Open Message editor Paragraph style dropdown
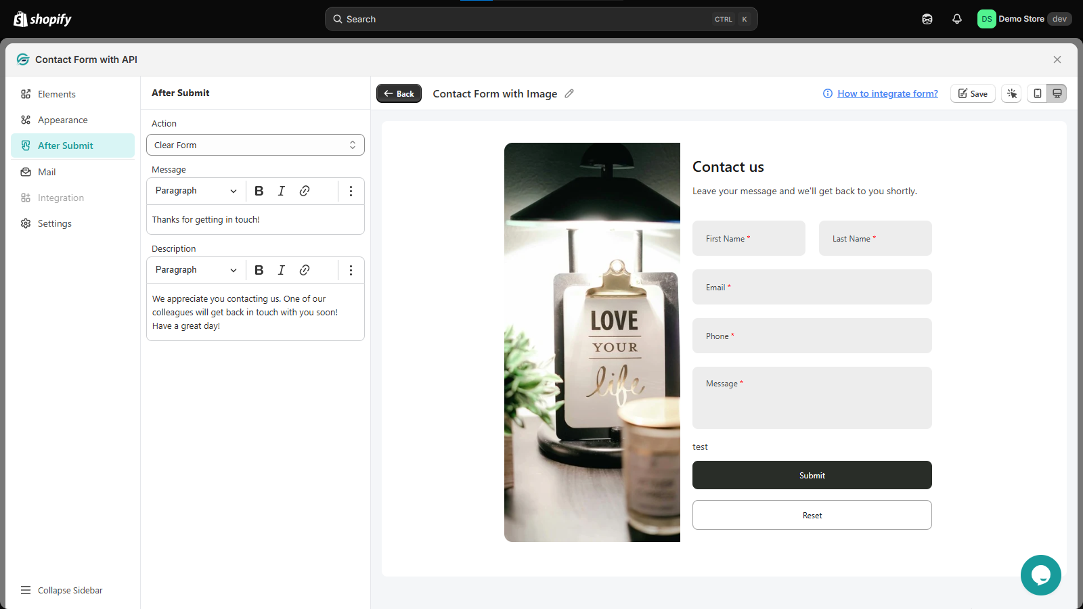Image resolution: width=1083 pixels, height=609 pixels. [x=196, y=191]
